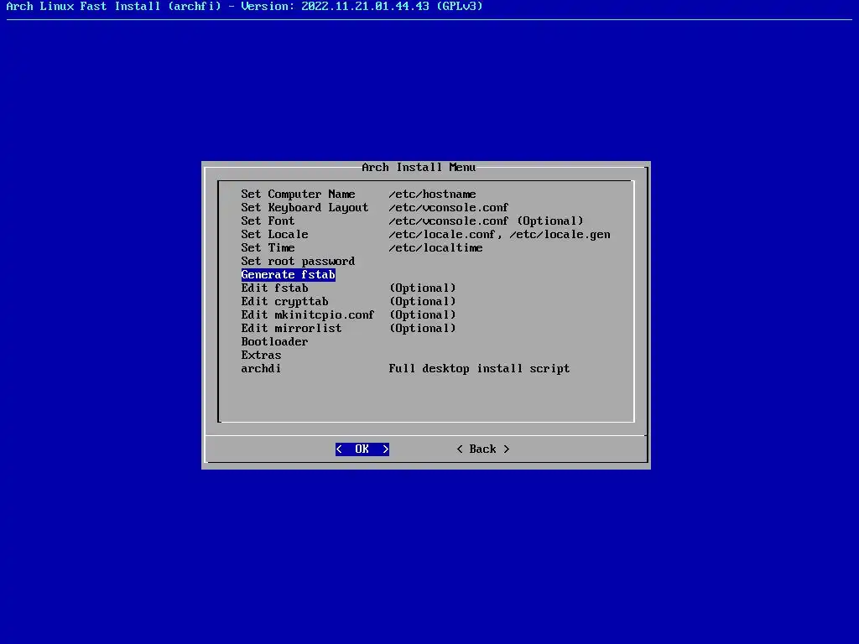
Task: Open the Set Locale option
Action: click(x=274, y=235)
